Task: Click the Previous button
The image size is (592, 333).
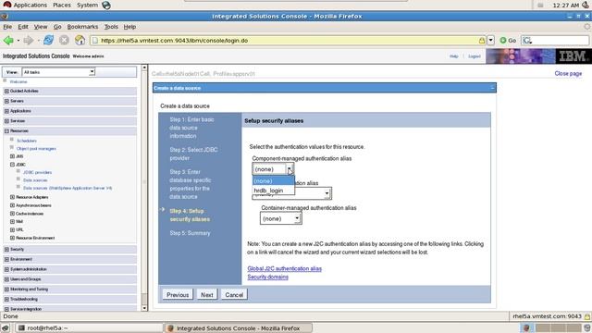Action: coord(178,295)
